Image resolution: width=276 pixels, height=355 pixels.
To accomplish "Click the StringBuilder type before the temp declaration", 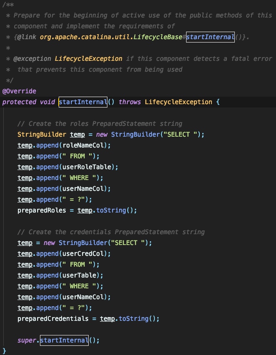I will tap(42, 135).
